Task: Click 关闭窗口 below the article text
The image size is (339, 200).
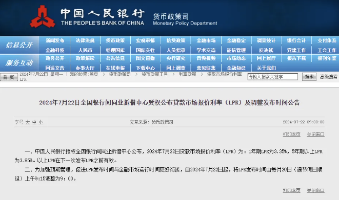Action: (315, 190)
